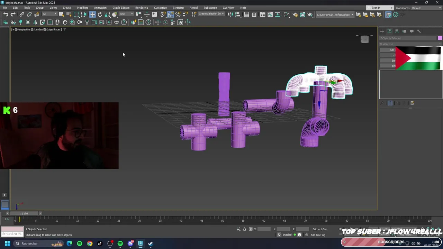Viewport: 443px width, 249px height.
Task: Open the Arnold menu
Action: 193,8
